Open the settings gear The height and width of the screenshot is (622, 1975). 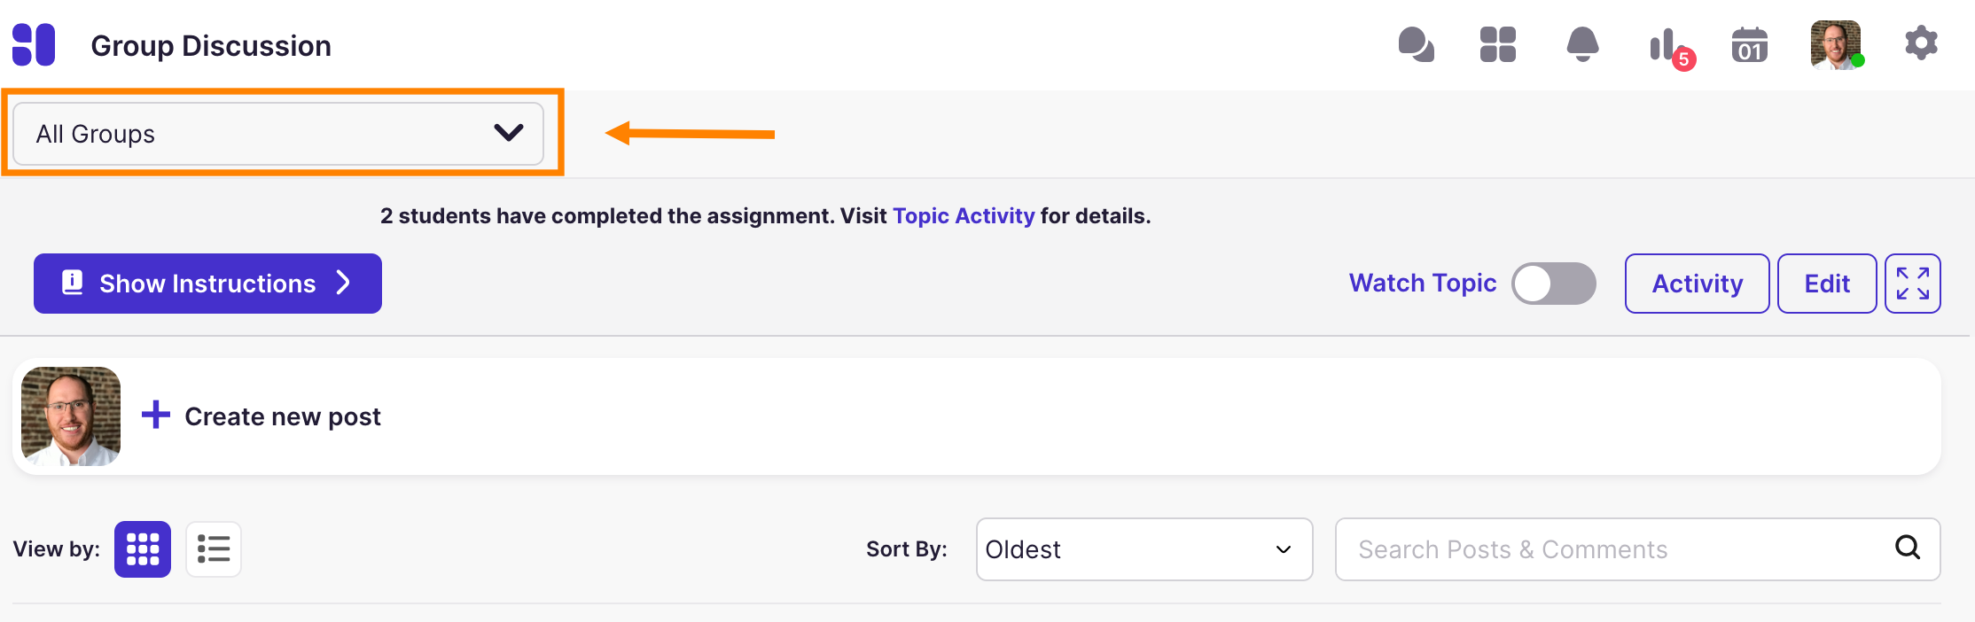[x=1921, y=43]
